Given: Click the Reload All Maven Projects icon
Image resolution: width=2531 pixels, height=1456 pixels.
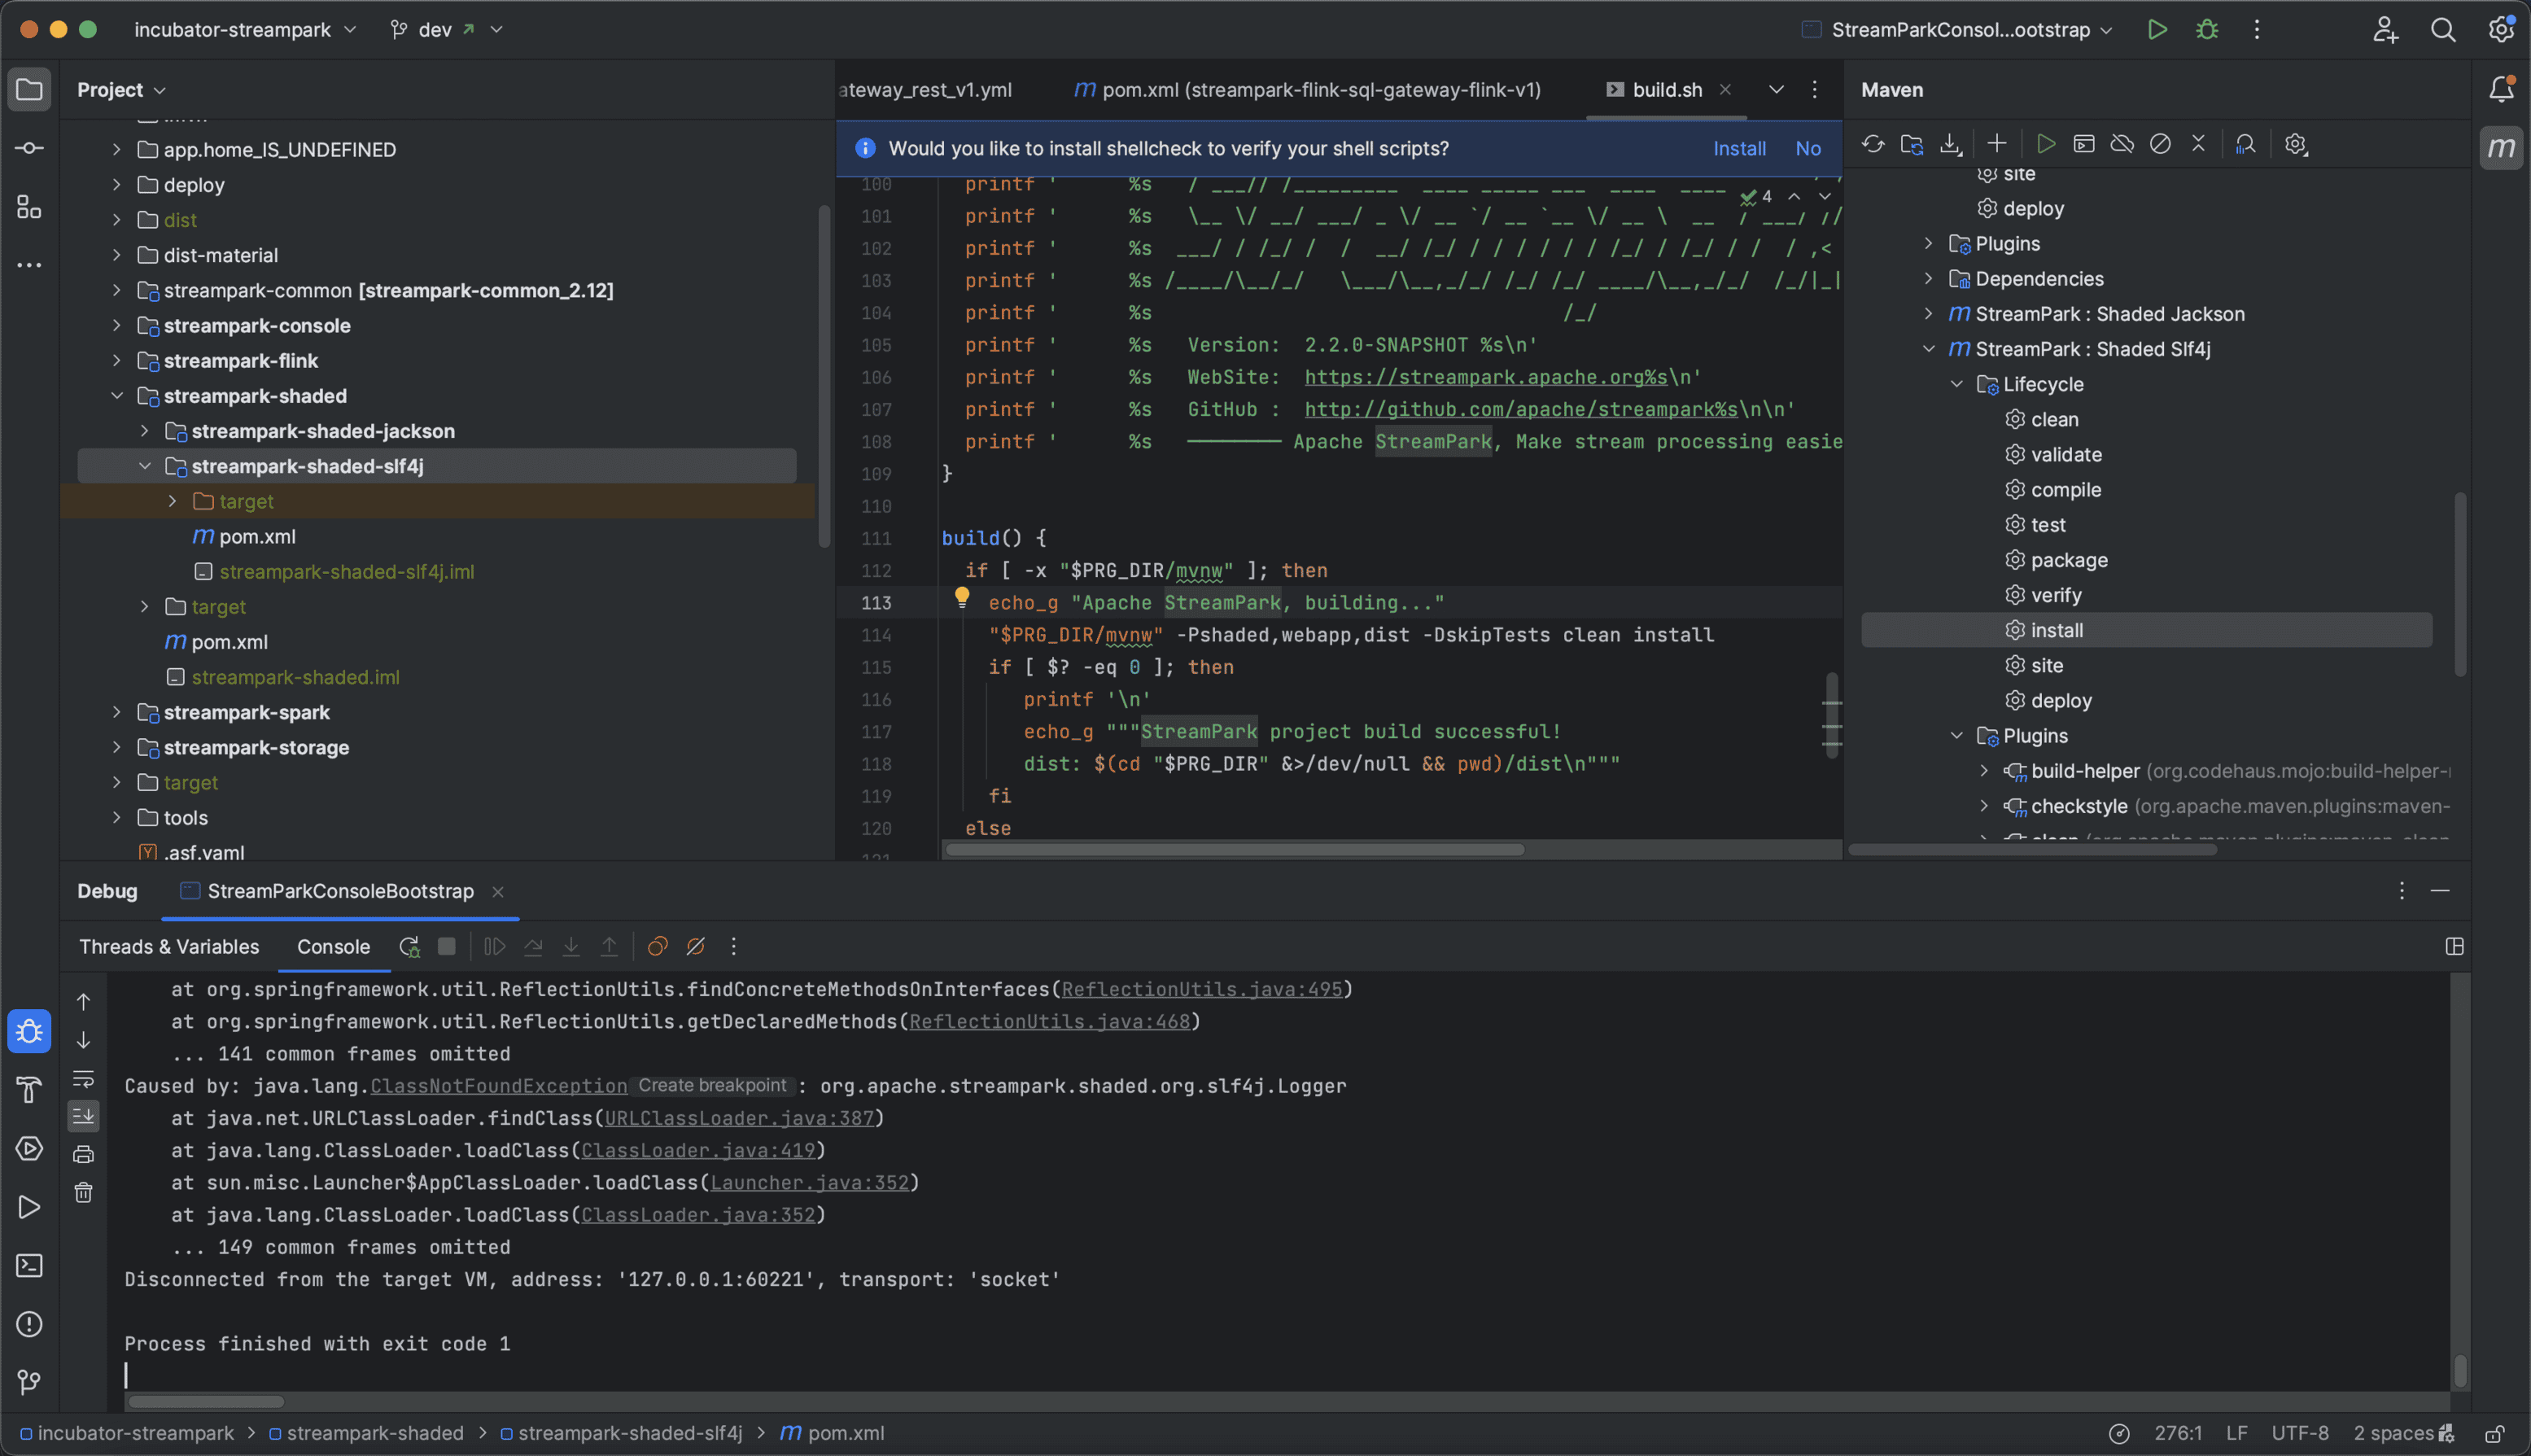Looking at the screenshot, I should coord(1873,144).
